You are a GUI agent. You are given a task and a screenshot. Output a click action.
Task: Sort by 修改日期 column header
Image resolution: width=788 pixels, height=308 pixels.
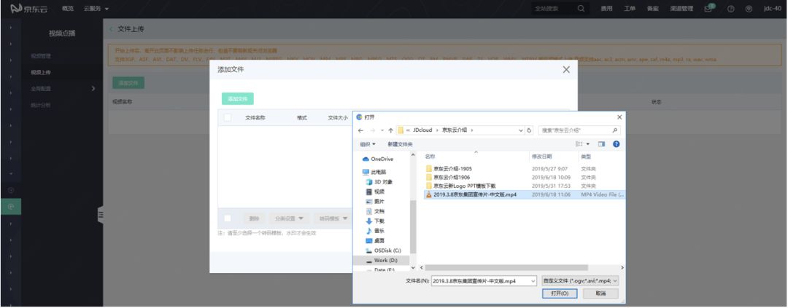541,157
